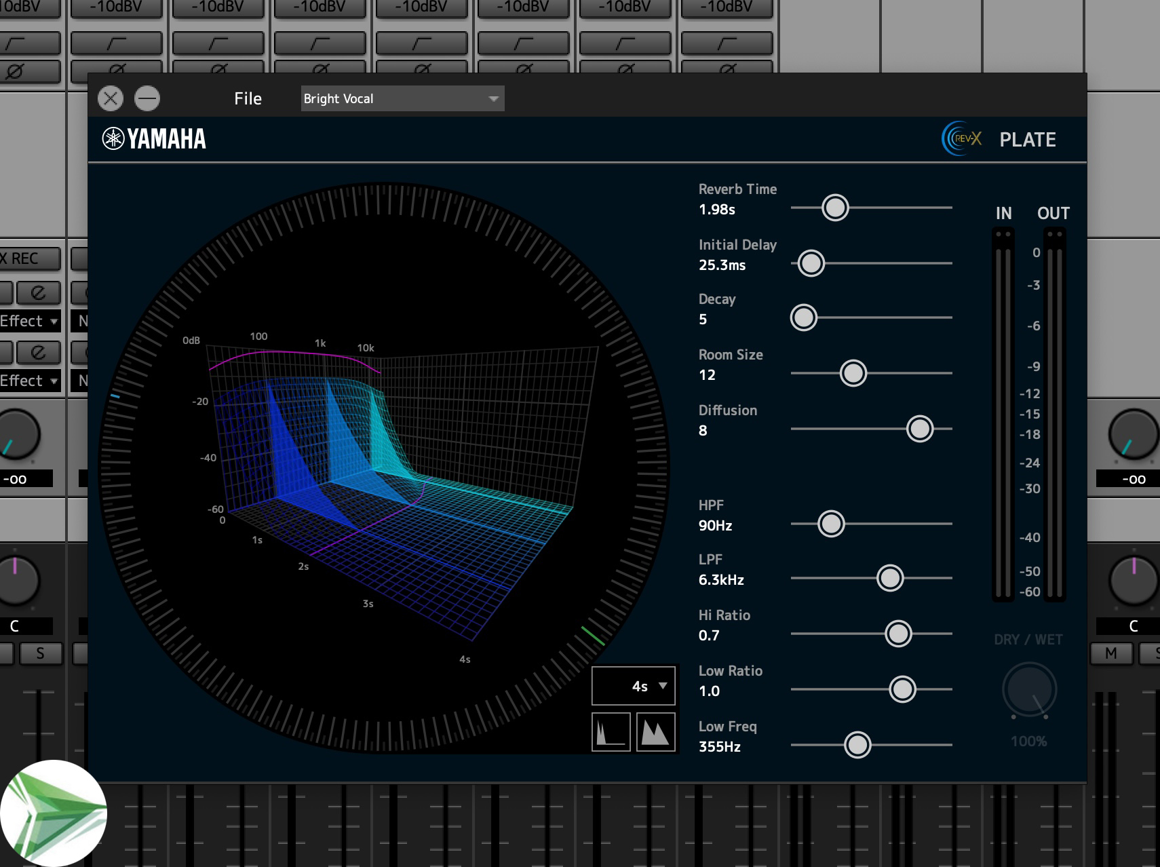Click the Yamaha tuning-fork logo
This screenshot has height=867, width=1160.
coord(113,138)
